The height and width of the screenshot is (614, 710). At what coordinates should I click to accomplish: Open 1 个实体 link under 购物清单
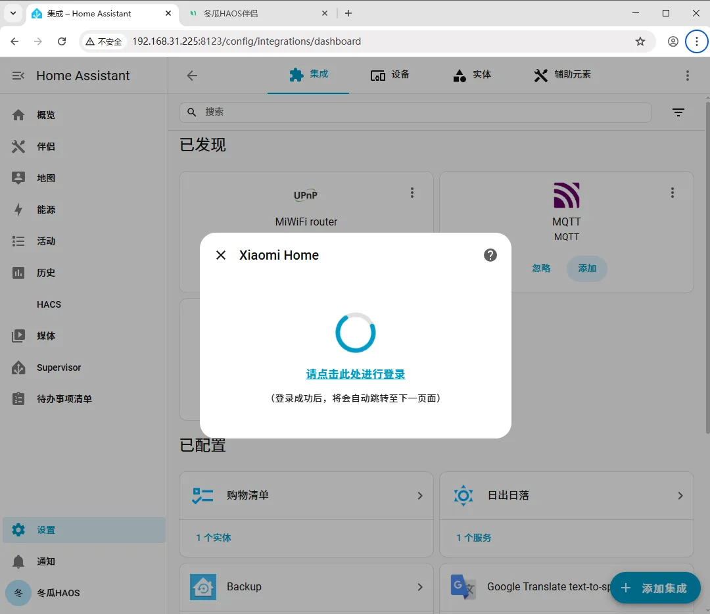click(213, 538)
